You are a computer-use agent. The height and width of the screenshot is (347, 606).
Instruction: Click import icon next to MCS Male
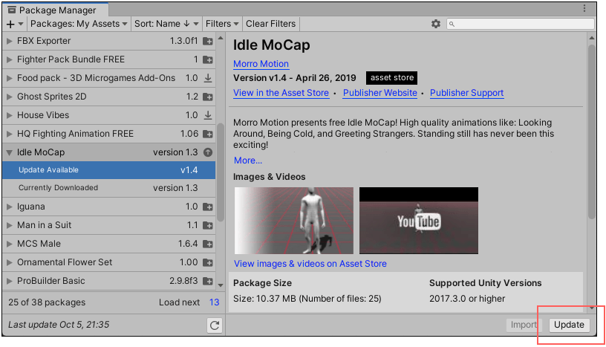pos(208,244)
